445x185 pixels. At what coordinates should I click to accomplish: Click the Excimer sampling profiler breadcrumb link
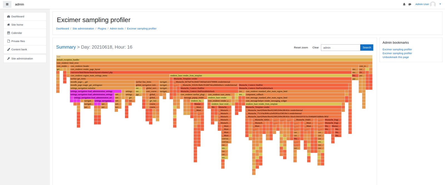142,28
